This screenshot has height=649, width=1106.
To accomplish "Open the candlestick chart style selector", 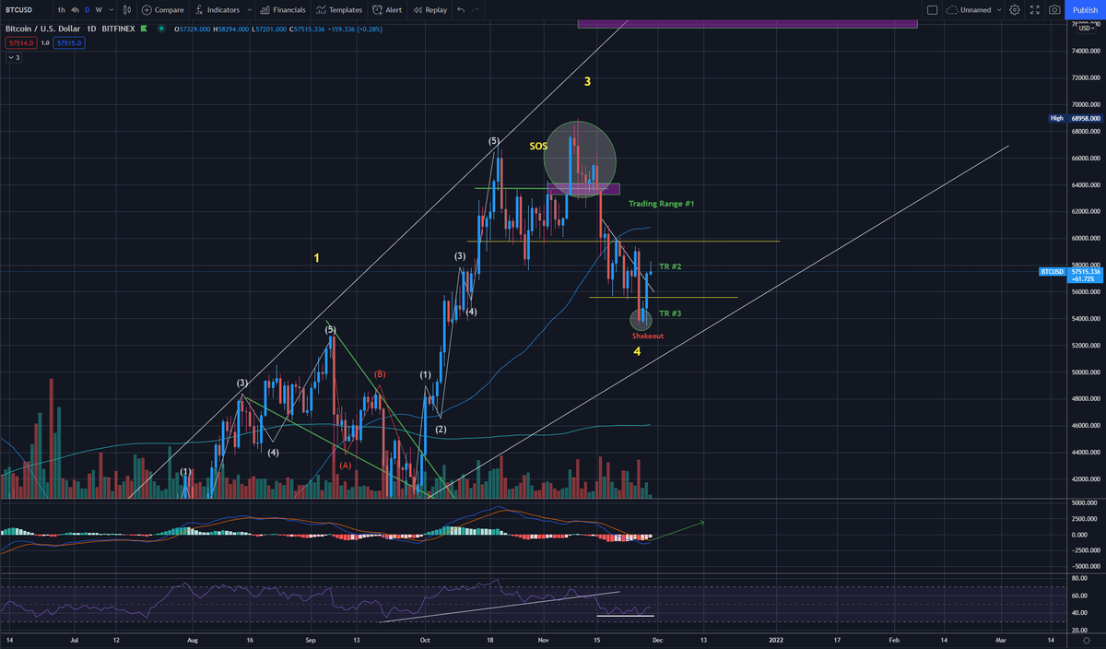I will pos(127,9).
